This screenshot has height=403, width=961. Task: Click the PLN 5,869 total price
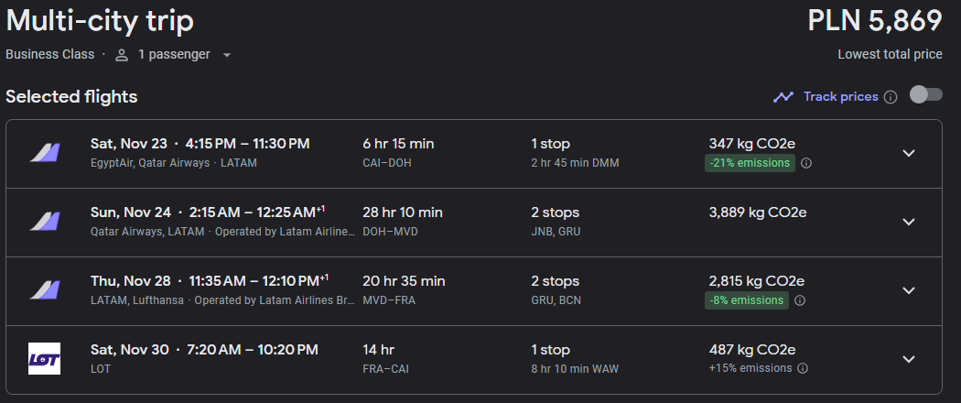point(875,21)
